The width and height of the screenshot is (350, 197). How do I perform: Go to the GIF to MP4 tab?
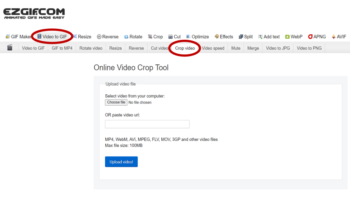coord(62,48)
